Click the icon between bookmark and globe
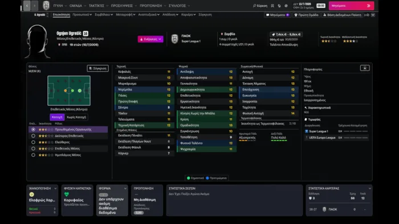The height and width of the screenshot is (224, 399). (279, 6)
